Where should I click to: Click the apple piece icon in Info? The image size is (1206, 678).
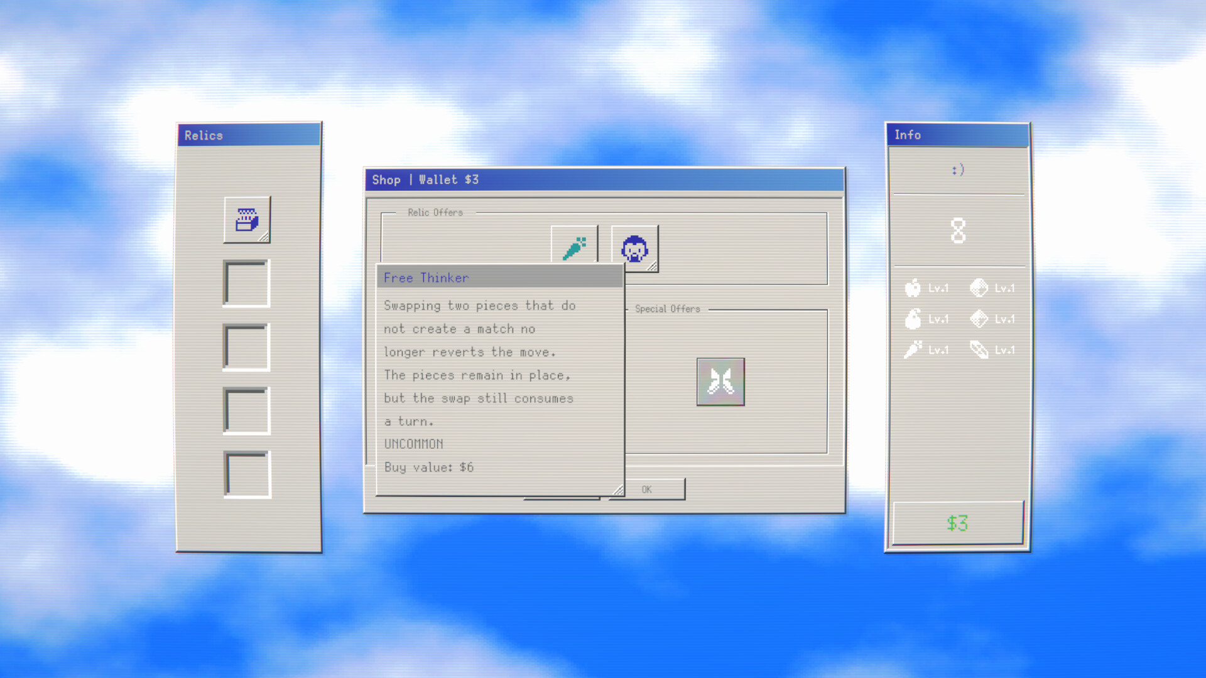click(x=913, y=288)
